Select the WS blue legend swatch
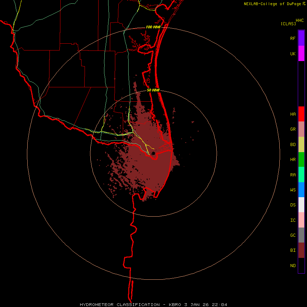 pos(301,190)
